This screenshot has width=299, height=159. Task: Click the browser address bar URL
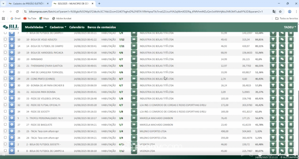coord(146,12)
